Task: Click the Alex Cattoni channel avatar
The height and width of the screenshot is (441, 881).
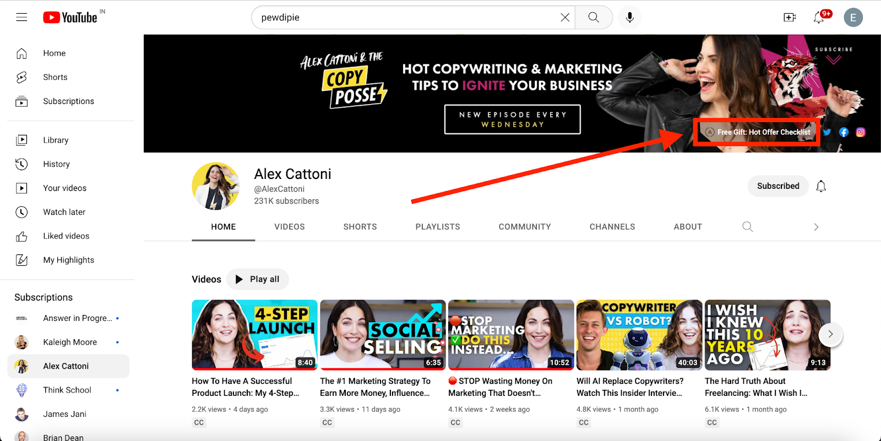Action: [216, 186]
